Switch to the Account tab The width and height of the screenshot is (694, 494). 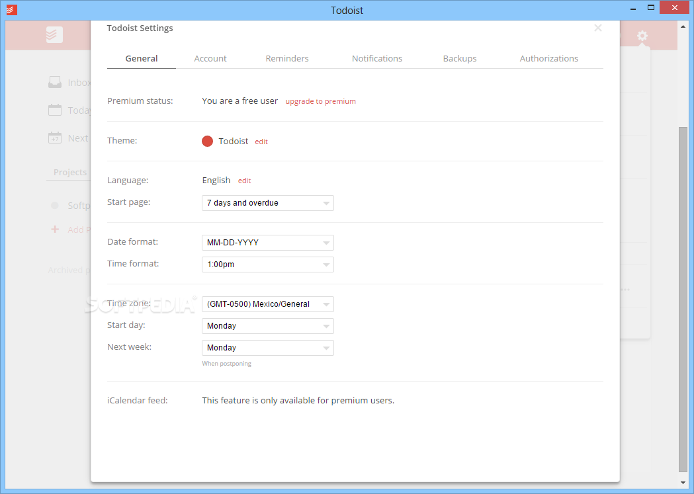pos(210,58)
